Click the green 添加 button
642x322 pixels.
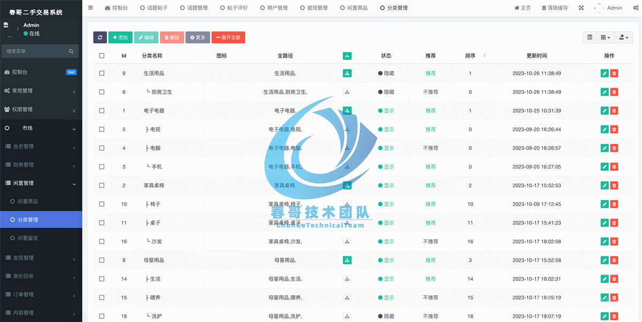pyautogui.click(x=120, y=37)
